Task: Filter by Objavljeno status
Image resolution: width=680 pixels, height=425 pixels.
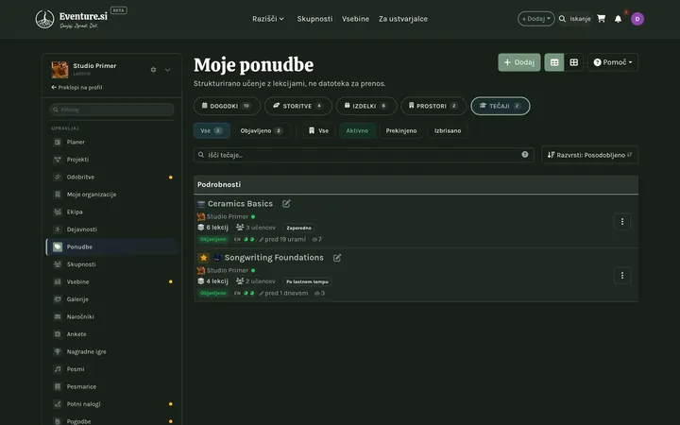Action: point(262,130)
